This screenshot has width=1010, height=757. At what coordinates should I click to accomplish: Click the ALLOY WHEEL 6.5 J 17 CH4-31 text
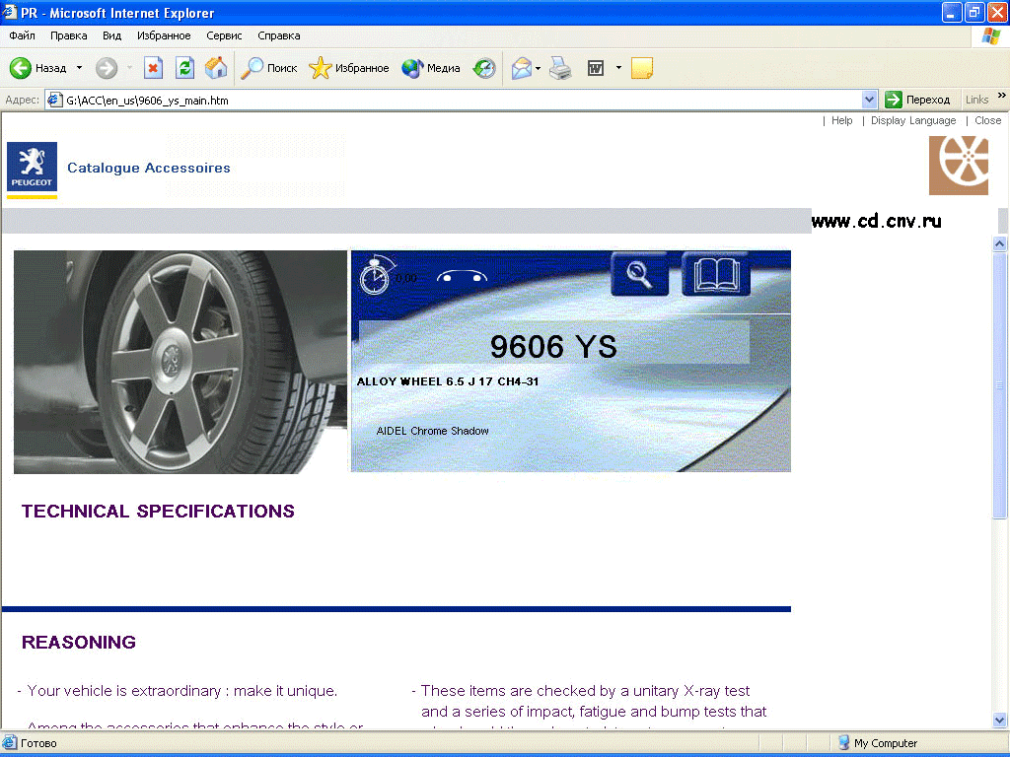(x=448, y=381)
